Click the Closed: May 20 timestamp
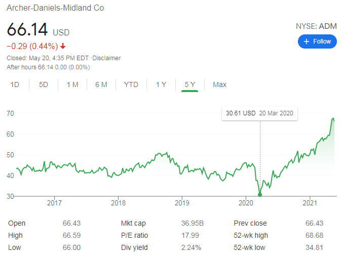 pos(48,58)
